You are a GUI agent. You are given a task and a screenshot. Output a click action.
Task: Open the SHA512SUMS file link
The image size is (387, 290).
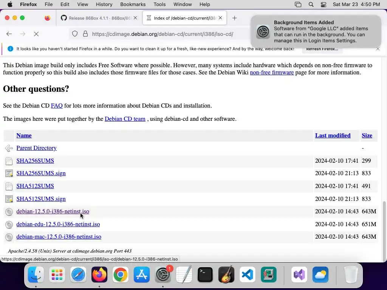coord(35,186)
